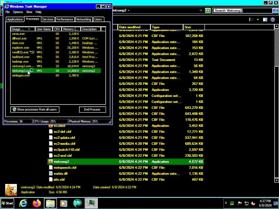Screen dimensions: 279x209
Task: Click the Start button
Action: click(7, 203)
